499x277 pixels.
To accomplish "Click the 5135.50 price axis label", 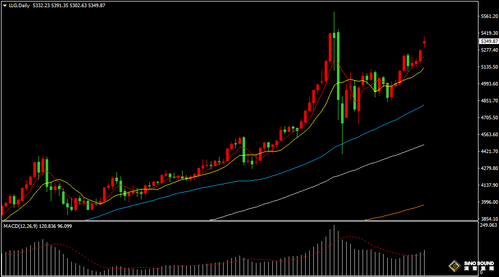I will [x=489, y=67].
